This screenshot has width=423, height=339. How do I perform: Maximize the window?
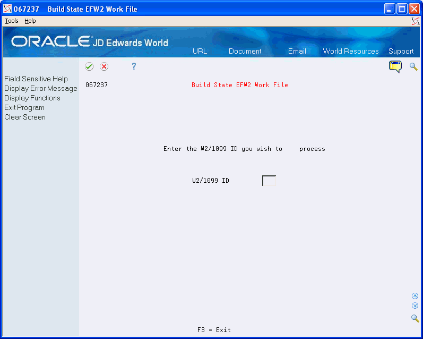(x=402, y=9)
